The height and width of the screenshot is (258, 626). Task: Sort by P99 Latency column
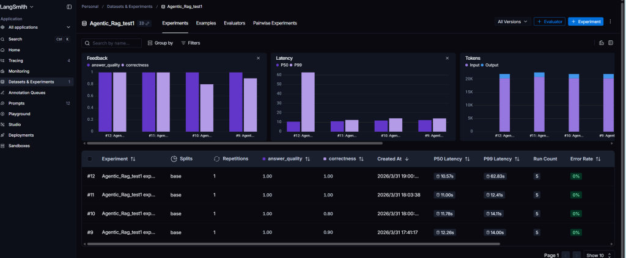(x=501, y=159)
